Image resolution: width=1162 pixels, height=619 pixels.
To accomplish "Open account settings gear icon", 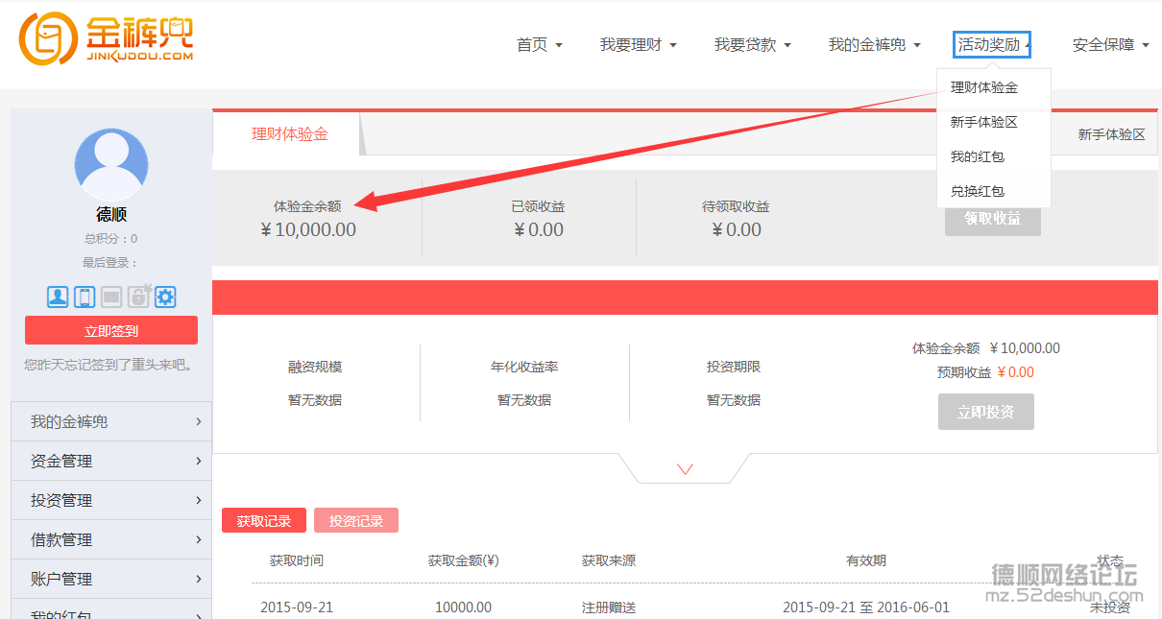I will (x=165, y=297).
